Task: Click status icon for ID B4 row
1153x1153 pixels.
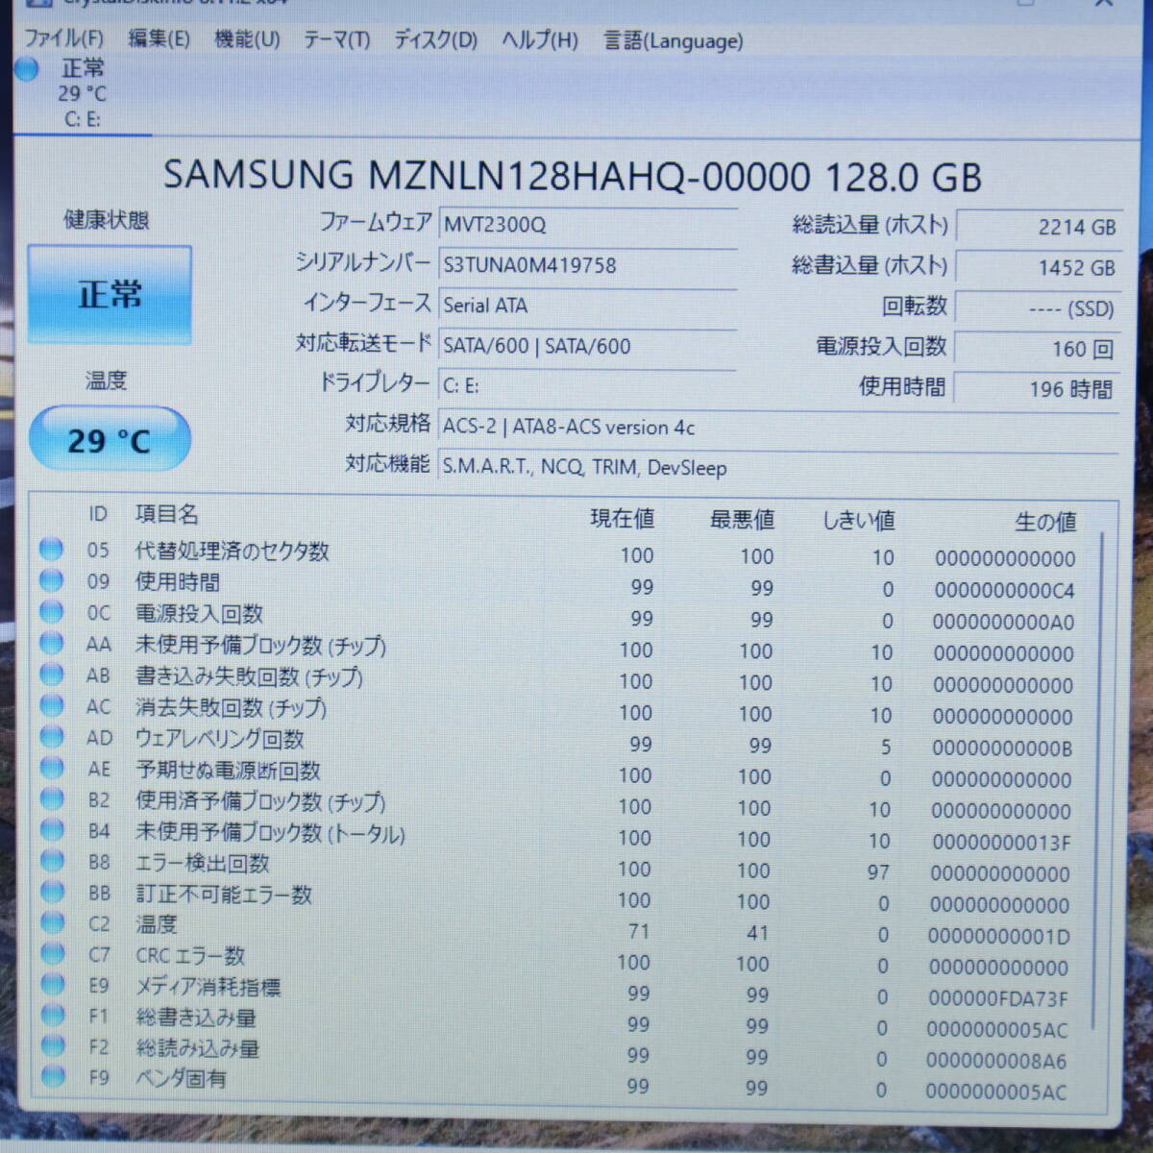Action: [51, 829]
